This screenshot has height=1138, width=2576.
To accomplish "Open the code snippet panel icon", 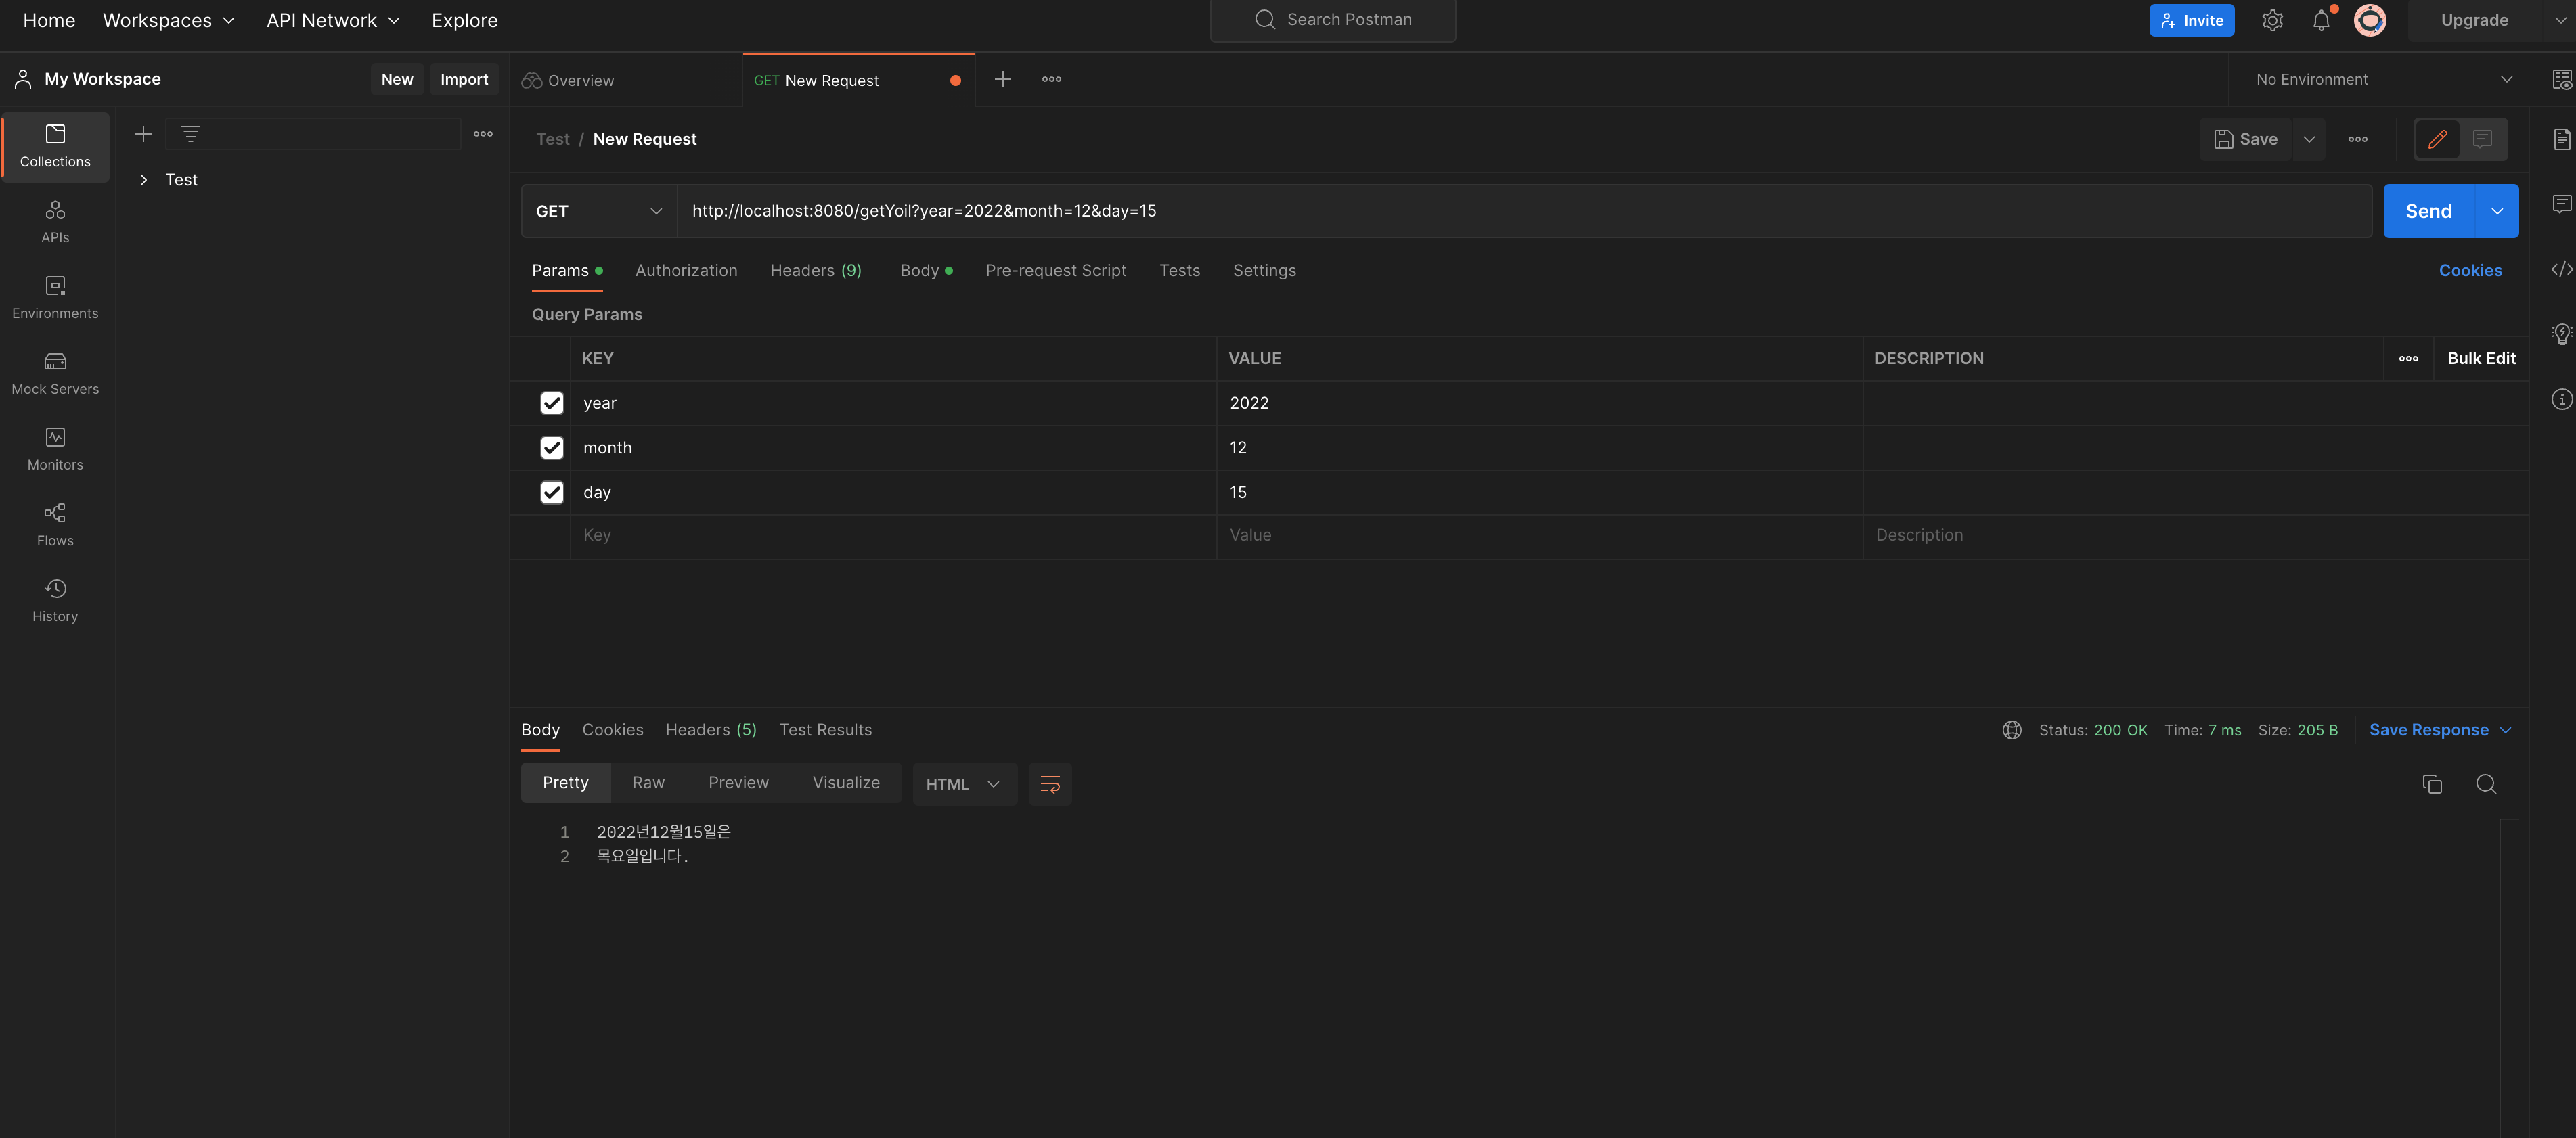I will pyautogui.click(x=2561, y=270).
